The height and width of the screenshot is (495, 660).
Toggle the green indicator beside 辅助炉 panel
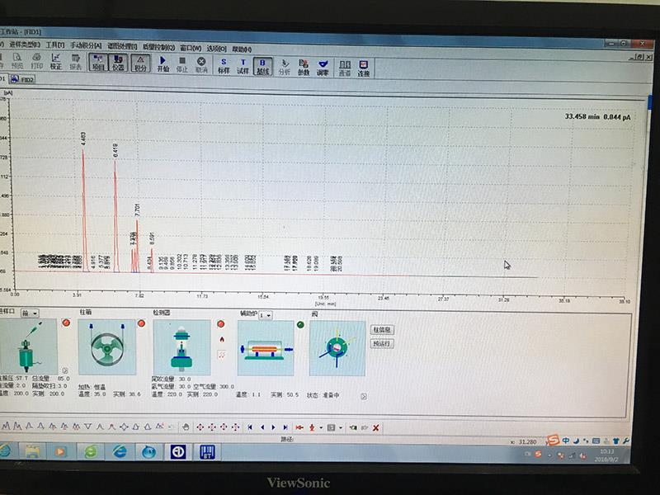tap(300, 324)
